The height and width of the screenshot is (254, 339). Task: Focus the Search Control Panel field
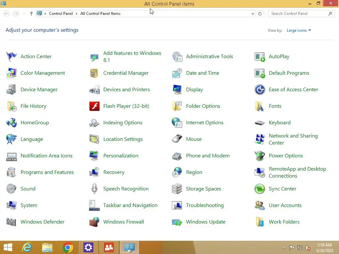pos(301,14)
